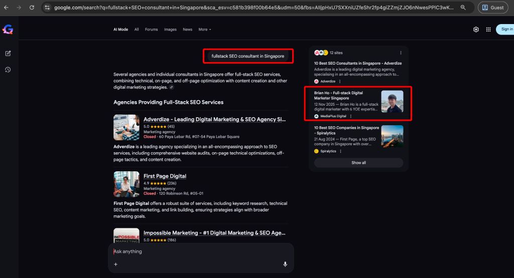Open '10 Best SEO Companies in Singapore - Spiralytics'
This screenshot has width=514, height=278.
pos(346,130)
